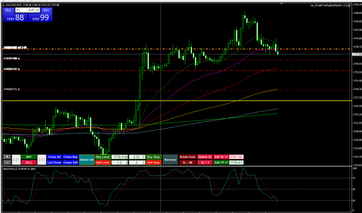Image resolution: width=362 pixels, height=213 pixels.
Task: Click the Close Buy button
Action: coord(71,157)
